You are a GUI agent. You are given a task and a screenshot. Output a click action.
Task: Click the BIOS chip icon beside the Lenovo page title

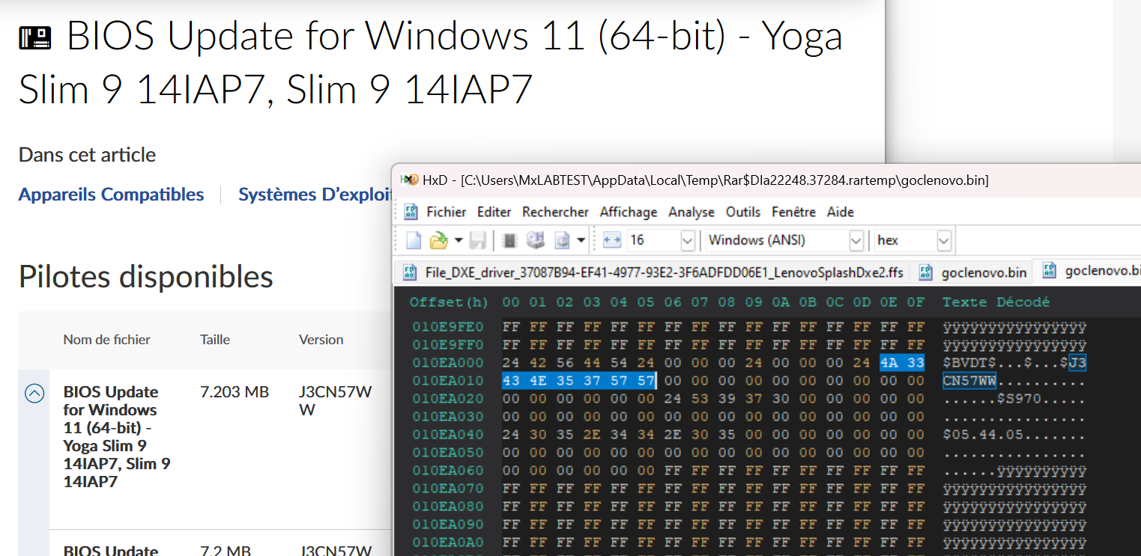35,37
